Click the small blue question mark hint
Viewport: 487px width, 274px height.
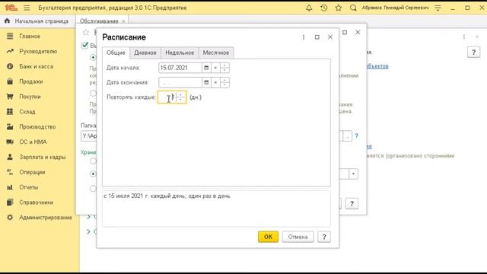(357, 135)
